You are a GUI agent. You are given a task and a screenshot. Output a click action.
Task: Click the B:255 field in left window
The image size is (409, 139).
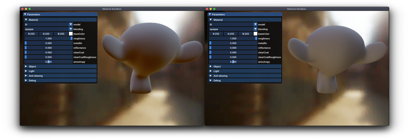61,34
